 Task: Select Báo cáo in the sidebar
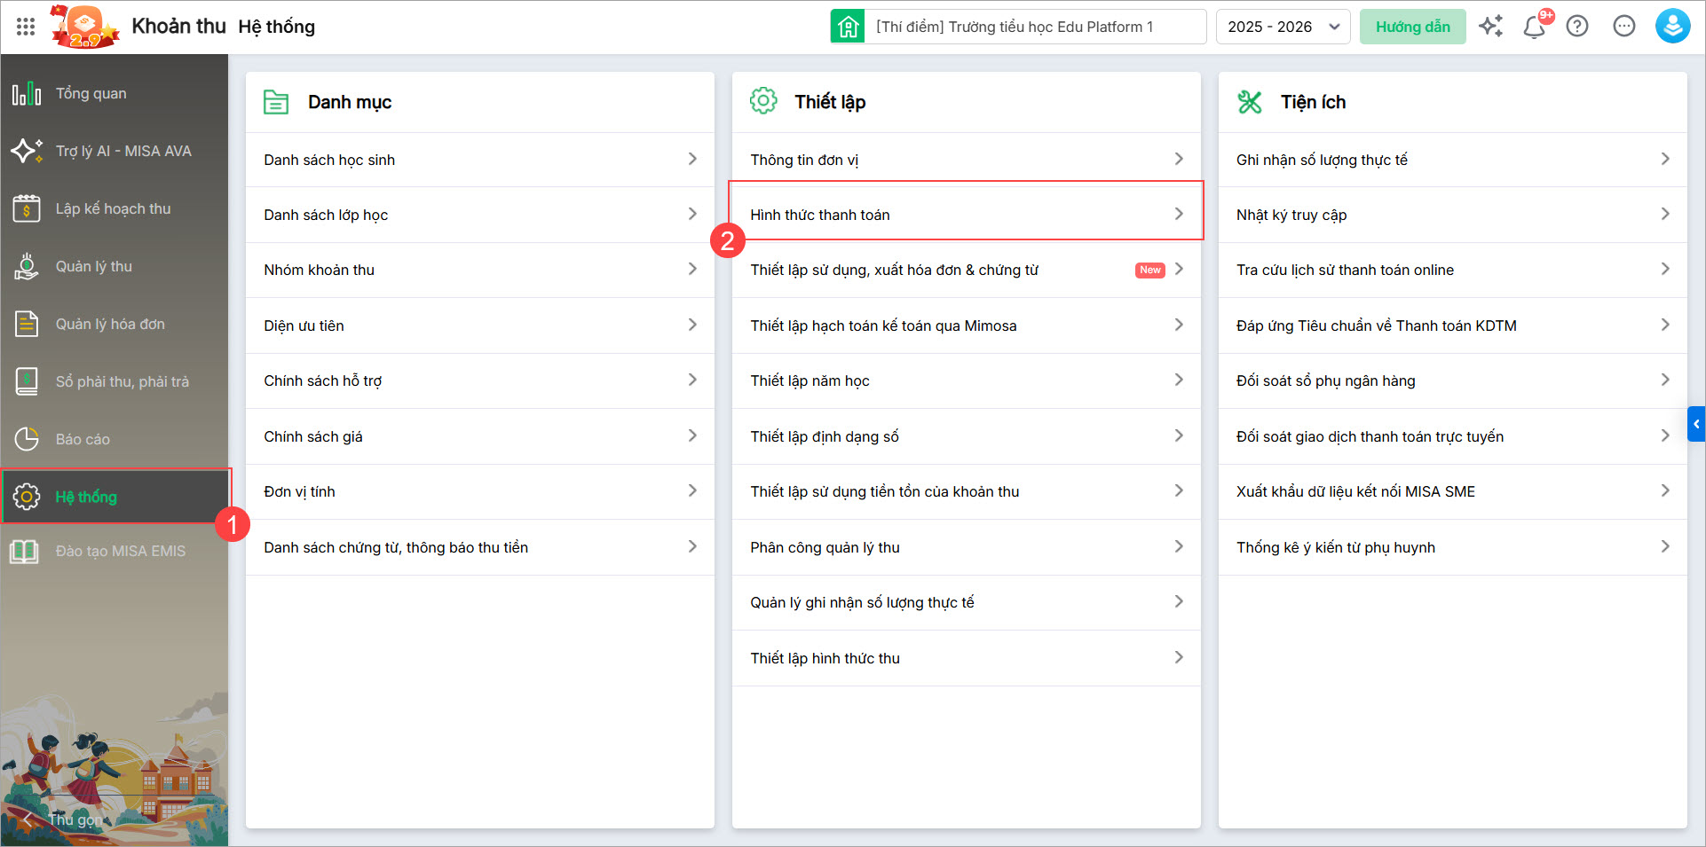click(x=83, y=439)
